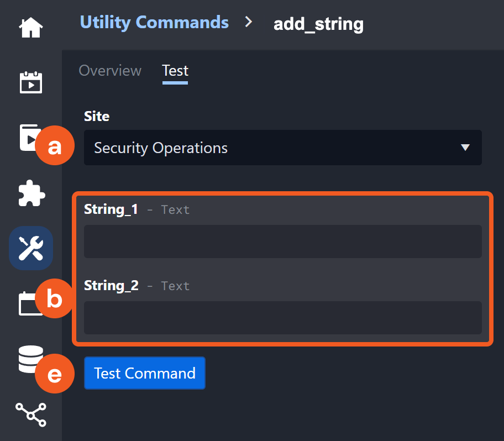Image resolution: width=504 pixels, height=441 pixels.
Task: Expand the Site dropdown using its arrow
Action: (465, 148)
